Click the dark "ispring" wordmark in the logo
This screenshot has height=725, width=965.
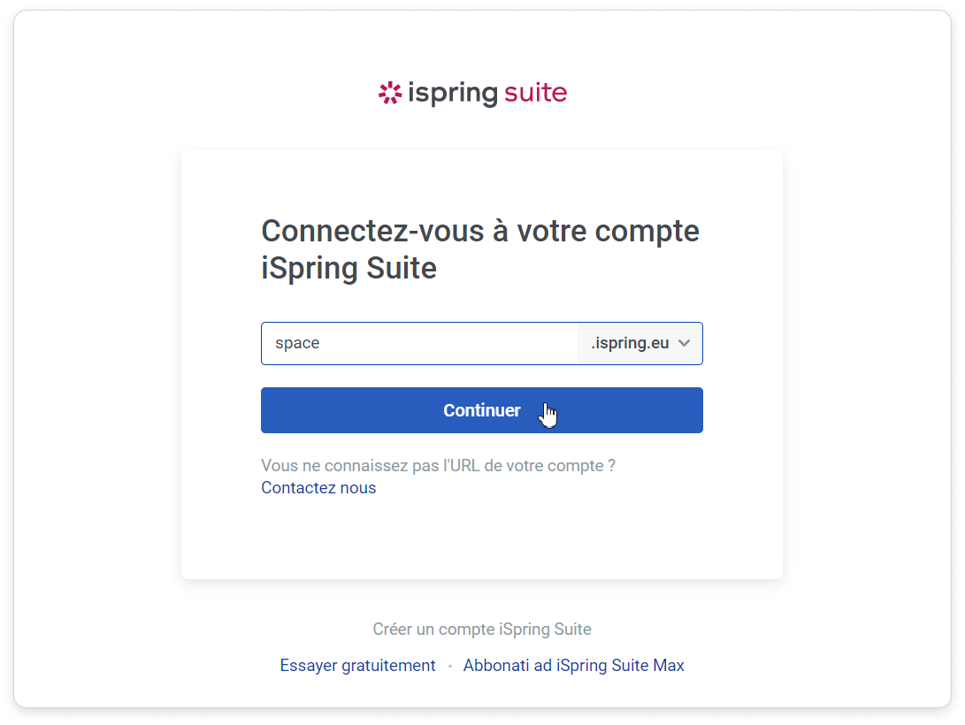[452, 94]
